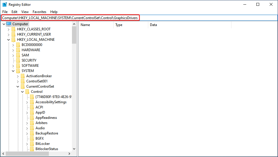278x157 pixels.
Task: Expand the BackupRestore key
Action: (x=27, y=133)
